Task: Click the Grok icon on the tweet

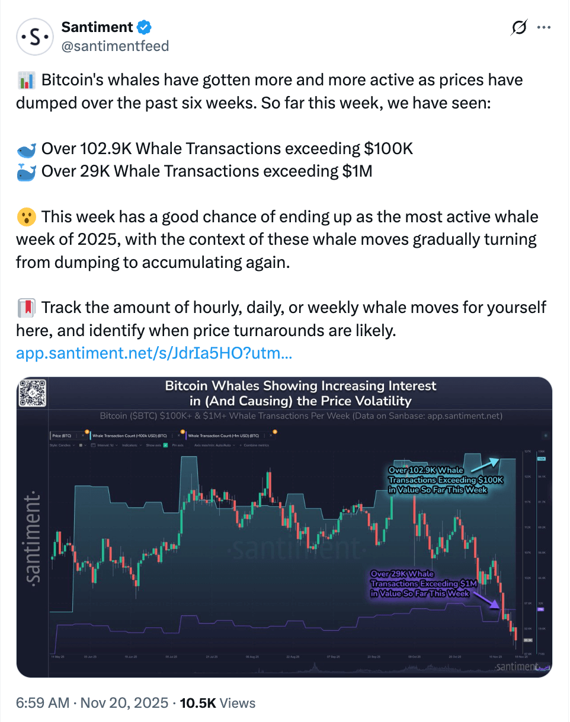Action: pyautogui.click(x=518, y=27)
